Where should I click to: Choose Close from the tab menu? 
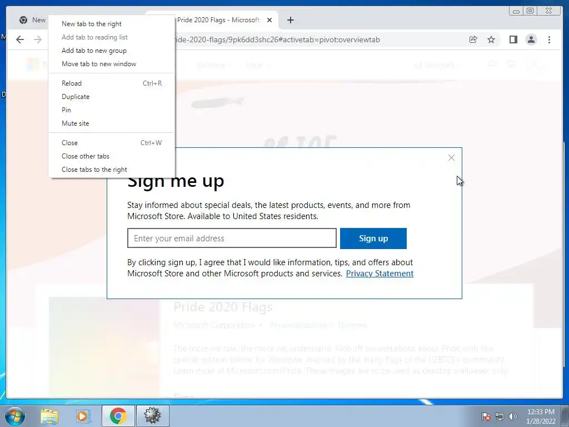point(111,143)
